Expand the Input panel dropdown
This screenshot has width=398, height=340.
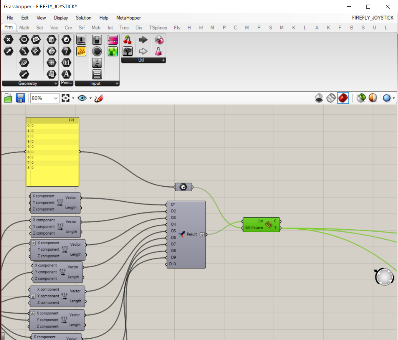tap(117, 84)
